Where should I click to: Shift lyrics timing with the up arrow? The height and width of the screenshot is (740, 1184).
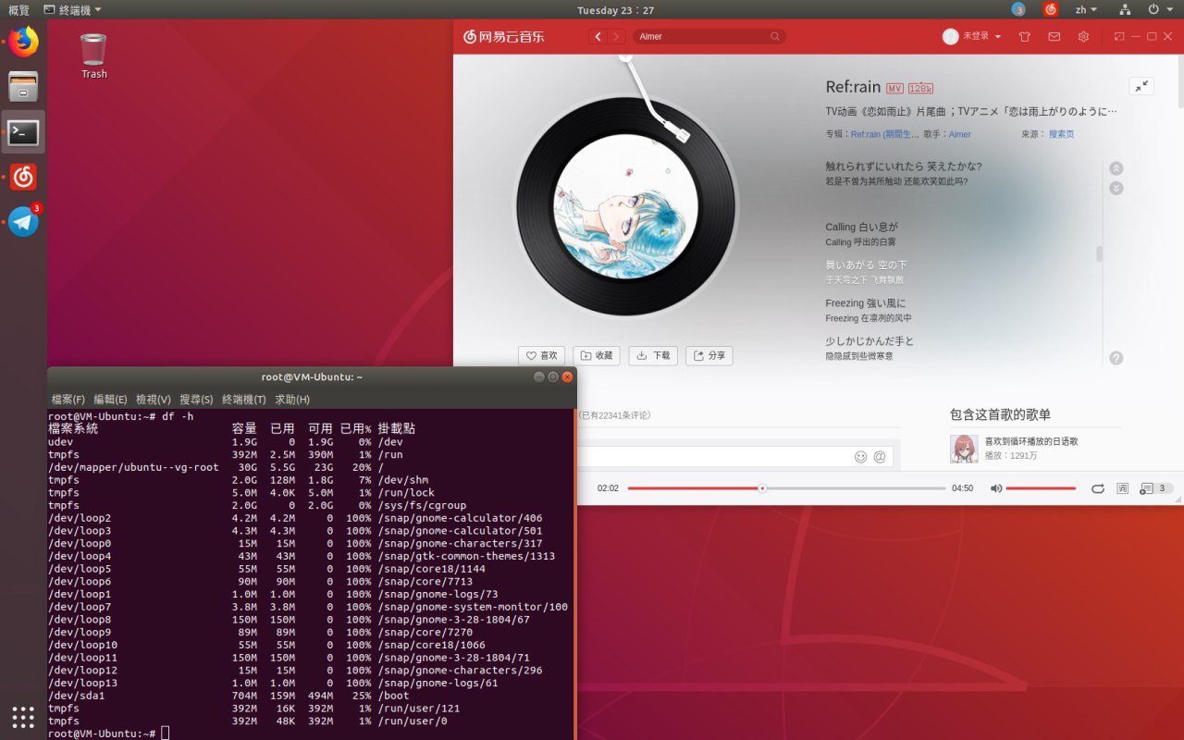1116,168
